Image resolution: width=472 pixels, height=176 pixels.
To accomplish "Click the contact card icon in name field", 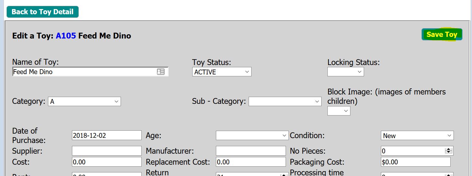I will click(160, 72).
